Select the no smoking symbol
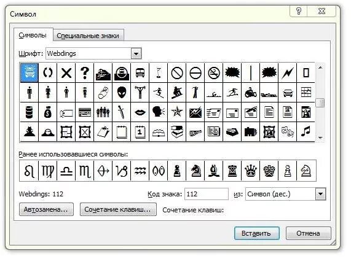 213,73
